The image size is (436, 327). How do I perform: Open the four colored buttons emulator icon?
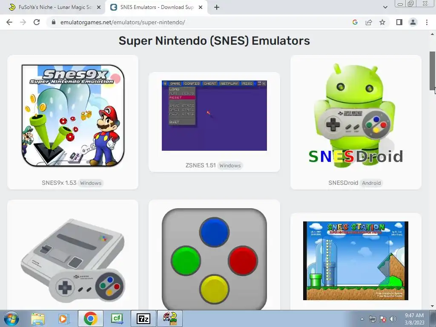(x=215, y=258)
